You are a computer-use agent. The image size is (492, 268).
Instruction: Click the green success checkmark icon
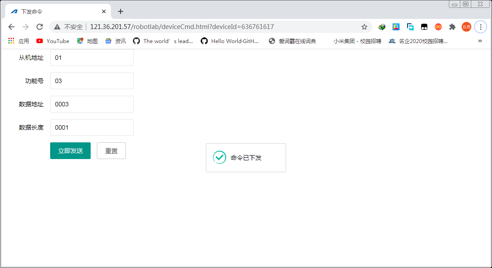[219, 157]
